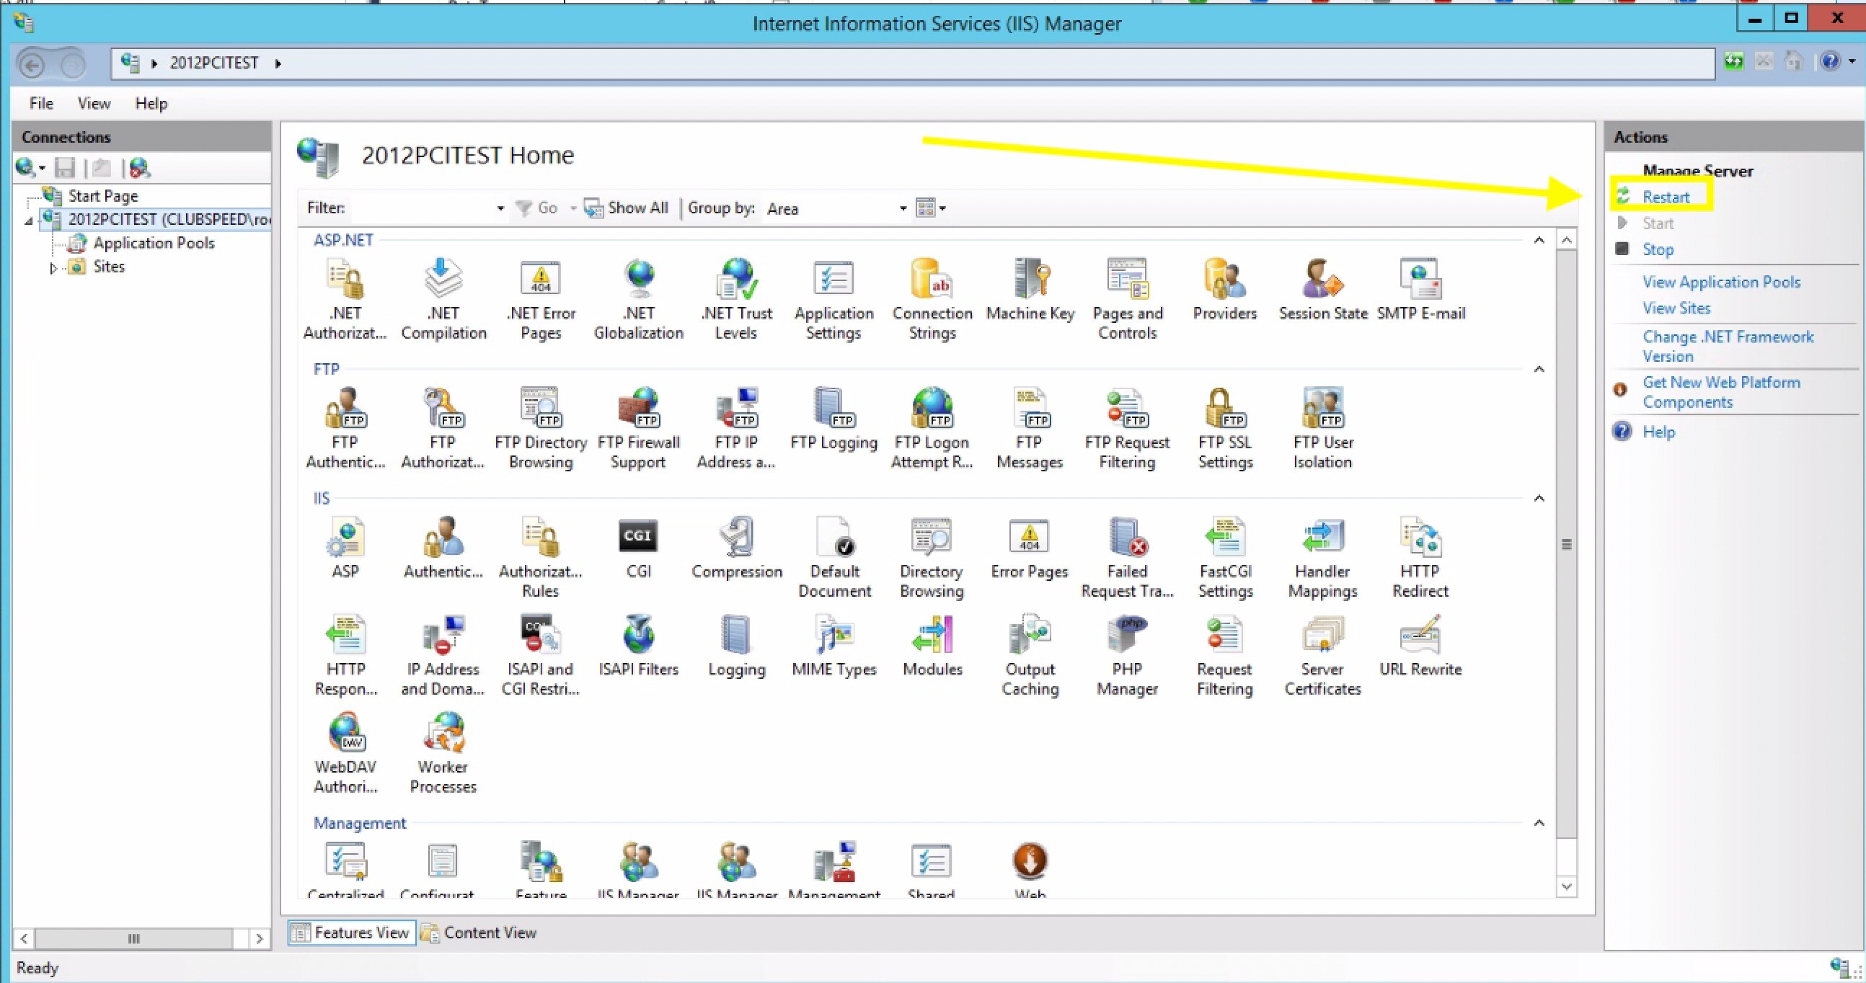Image resolution: width=1866 pixels, height=983 pixels.
Task: Open Worker Processes feature
Action: (x=443, y=753)
